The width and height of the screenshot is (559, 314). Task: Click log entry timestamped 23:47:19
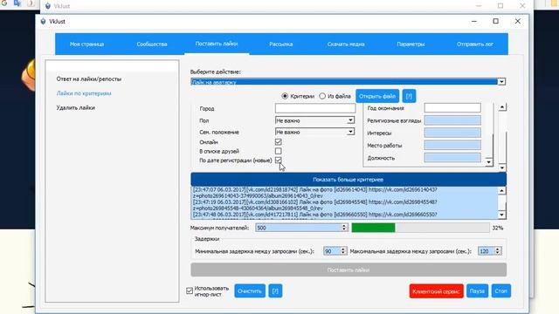pos(314,205)
